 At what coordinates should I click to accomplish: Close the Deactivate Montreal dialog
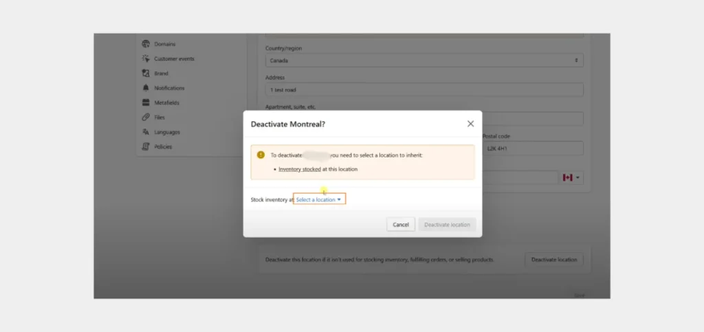click(x=470, y=124)
